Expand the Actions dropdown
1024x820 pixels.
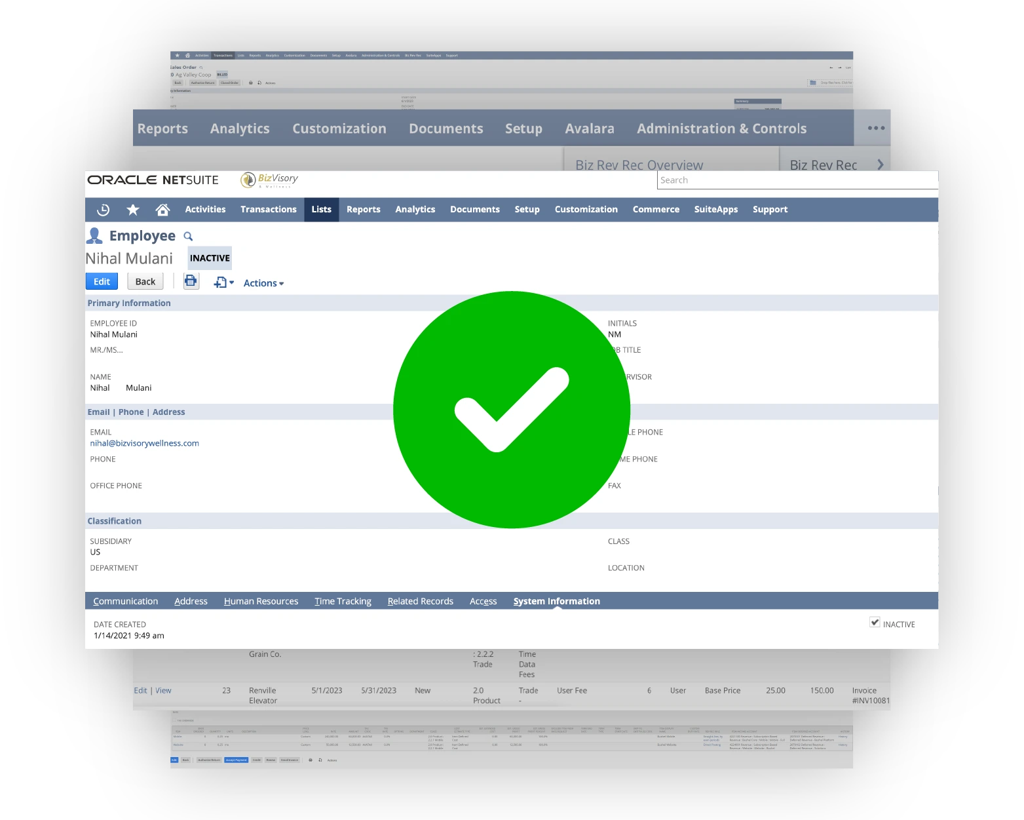(263, 283)
